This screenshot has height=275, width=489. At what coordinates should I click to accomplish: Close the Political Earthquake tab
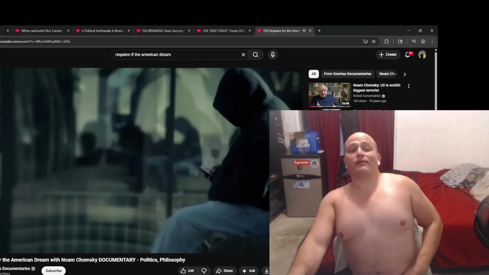[129, 31]
